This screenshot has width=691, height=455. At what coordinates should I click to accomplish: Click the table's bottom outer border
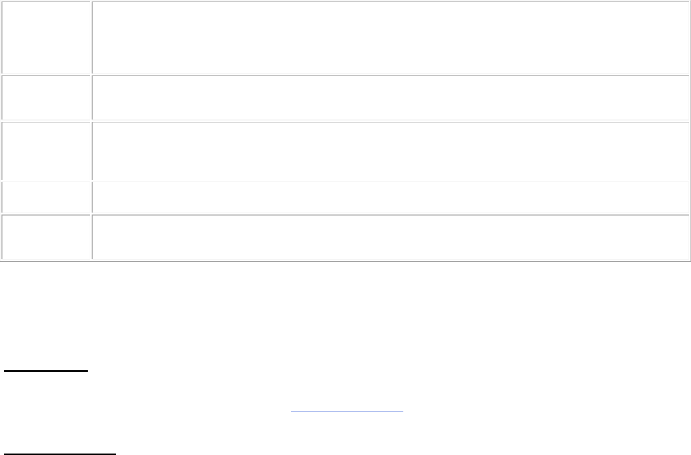345,261
